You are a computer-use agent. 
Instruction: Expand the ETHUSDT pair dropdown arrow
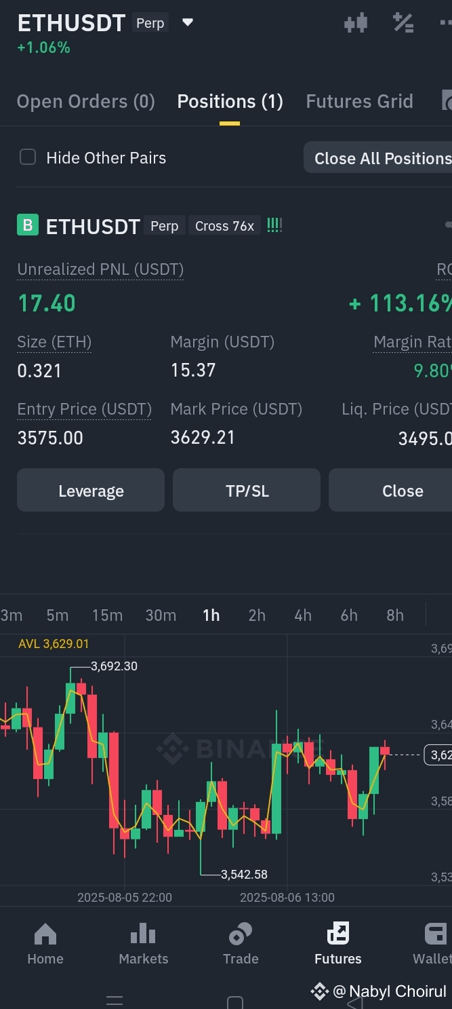[x=188, y=22]
